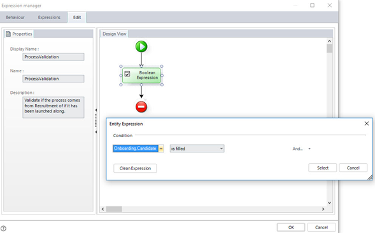The image size is (375, 233).
Task: Click the Clean Expression button
Action: click(x=135, y=168)
